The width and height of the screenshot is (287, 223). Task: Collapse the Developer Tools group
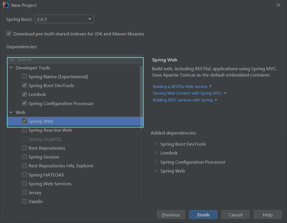(x=11, y=68)
